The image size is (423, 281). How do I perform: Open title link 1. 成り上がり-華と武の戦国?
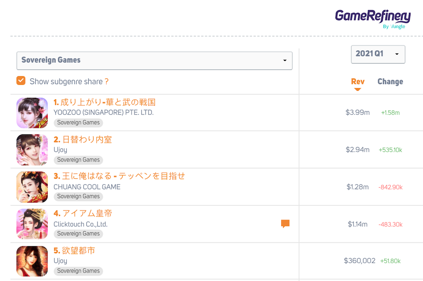[x=104, y=102]
